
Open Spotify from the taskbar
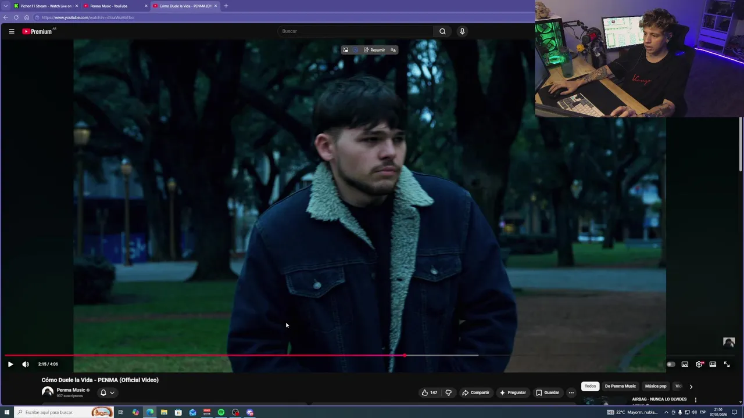[221, 412]
